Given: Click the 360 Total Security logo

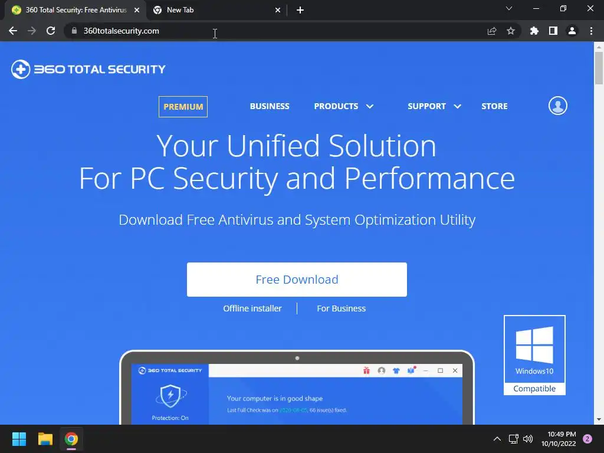Looking at the screenshot, I should (88, 70).
